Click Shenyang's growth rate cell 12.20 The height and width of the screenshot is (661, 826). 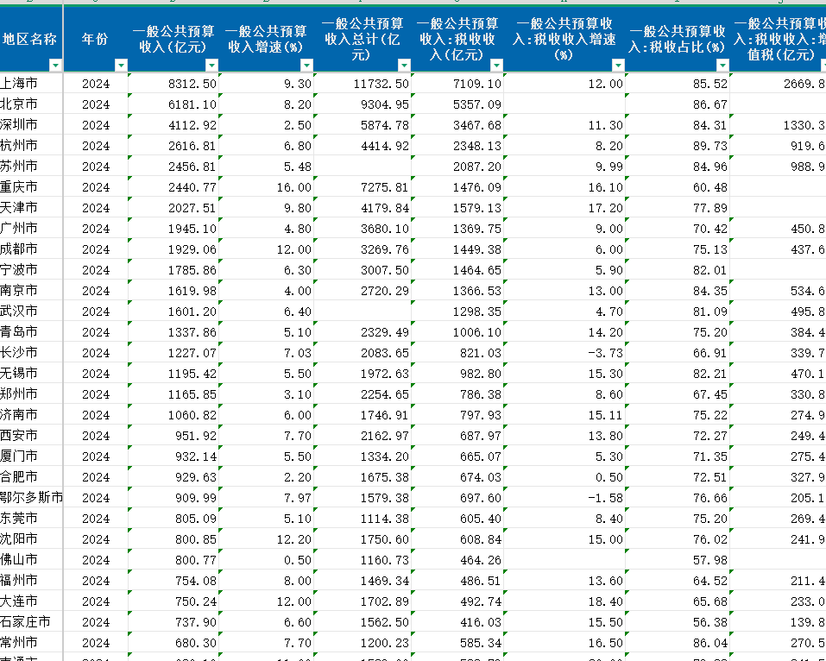pyautogui.click(x=267, y=538)
